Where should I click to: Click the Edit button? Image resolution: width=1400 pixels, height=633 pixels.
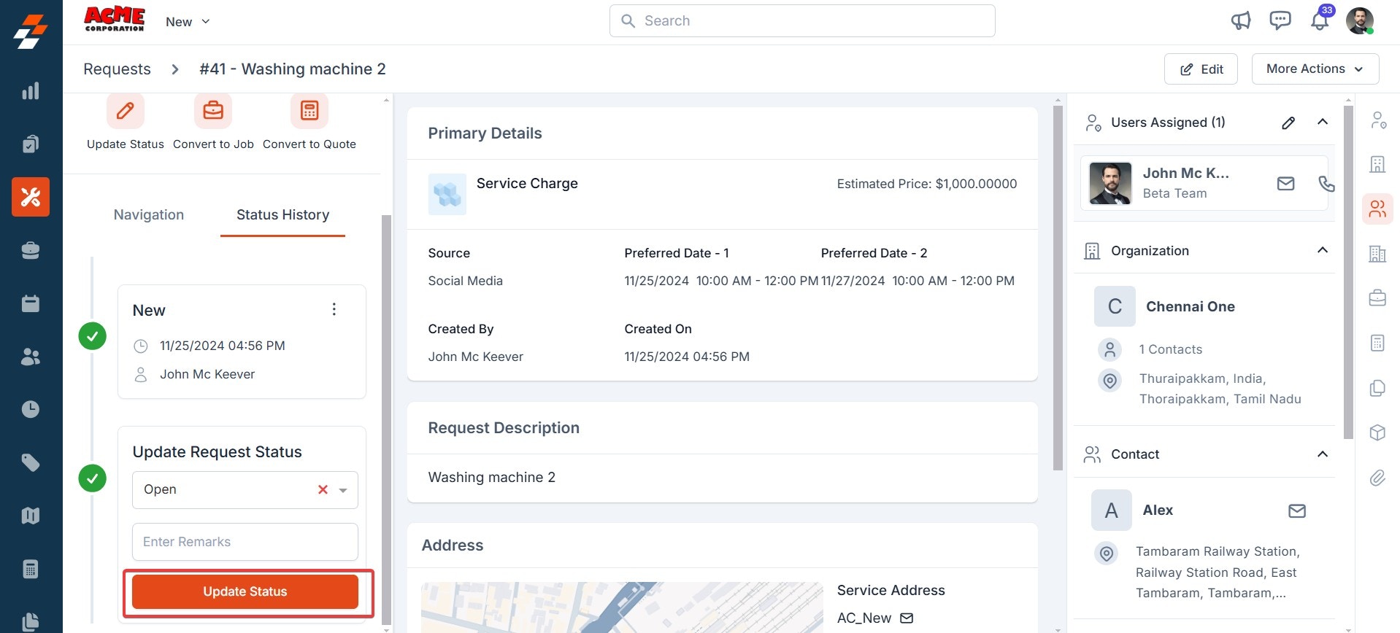click(x=1201, y=69)
